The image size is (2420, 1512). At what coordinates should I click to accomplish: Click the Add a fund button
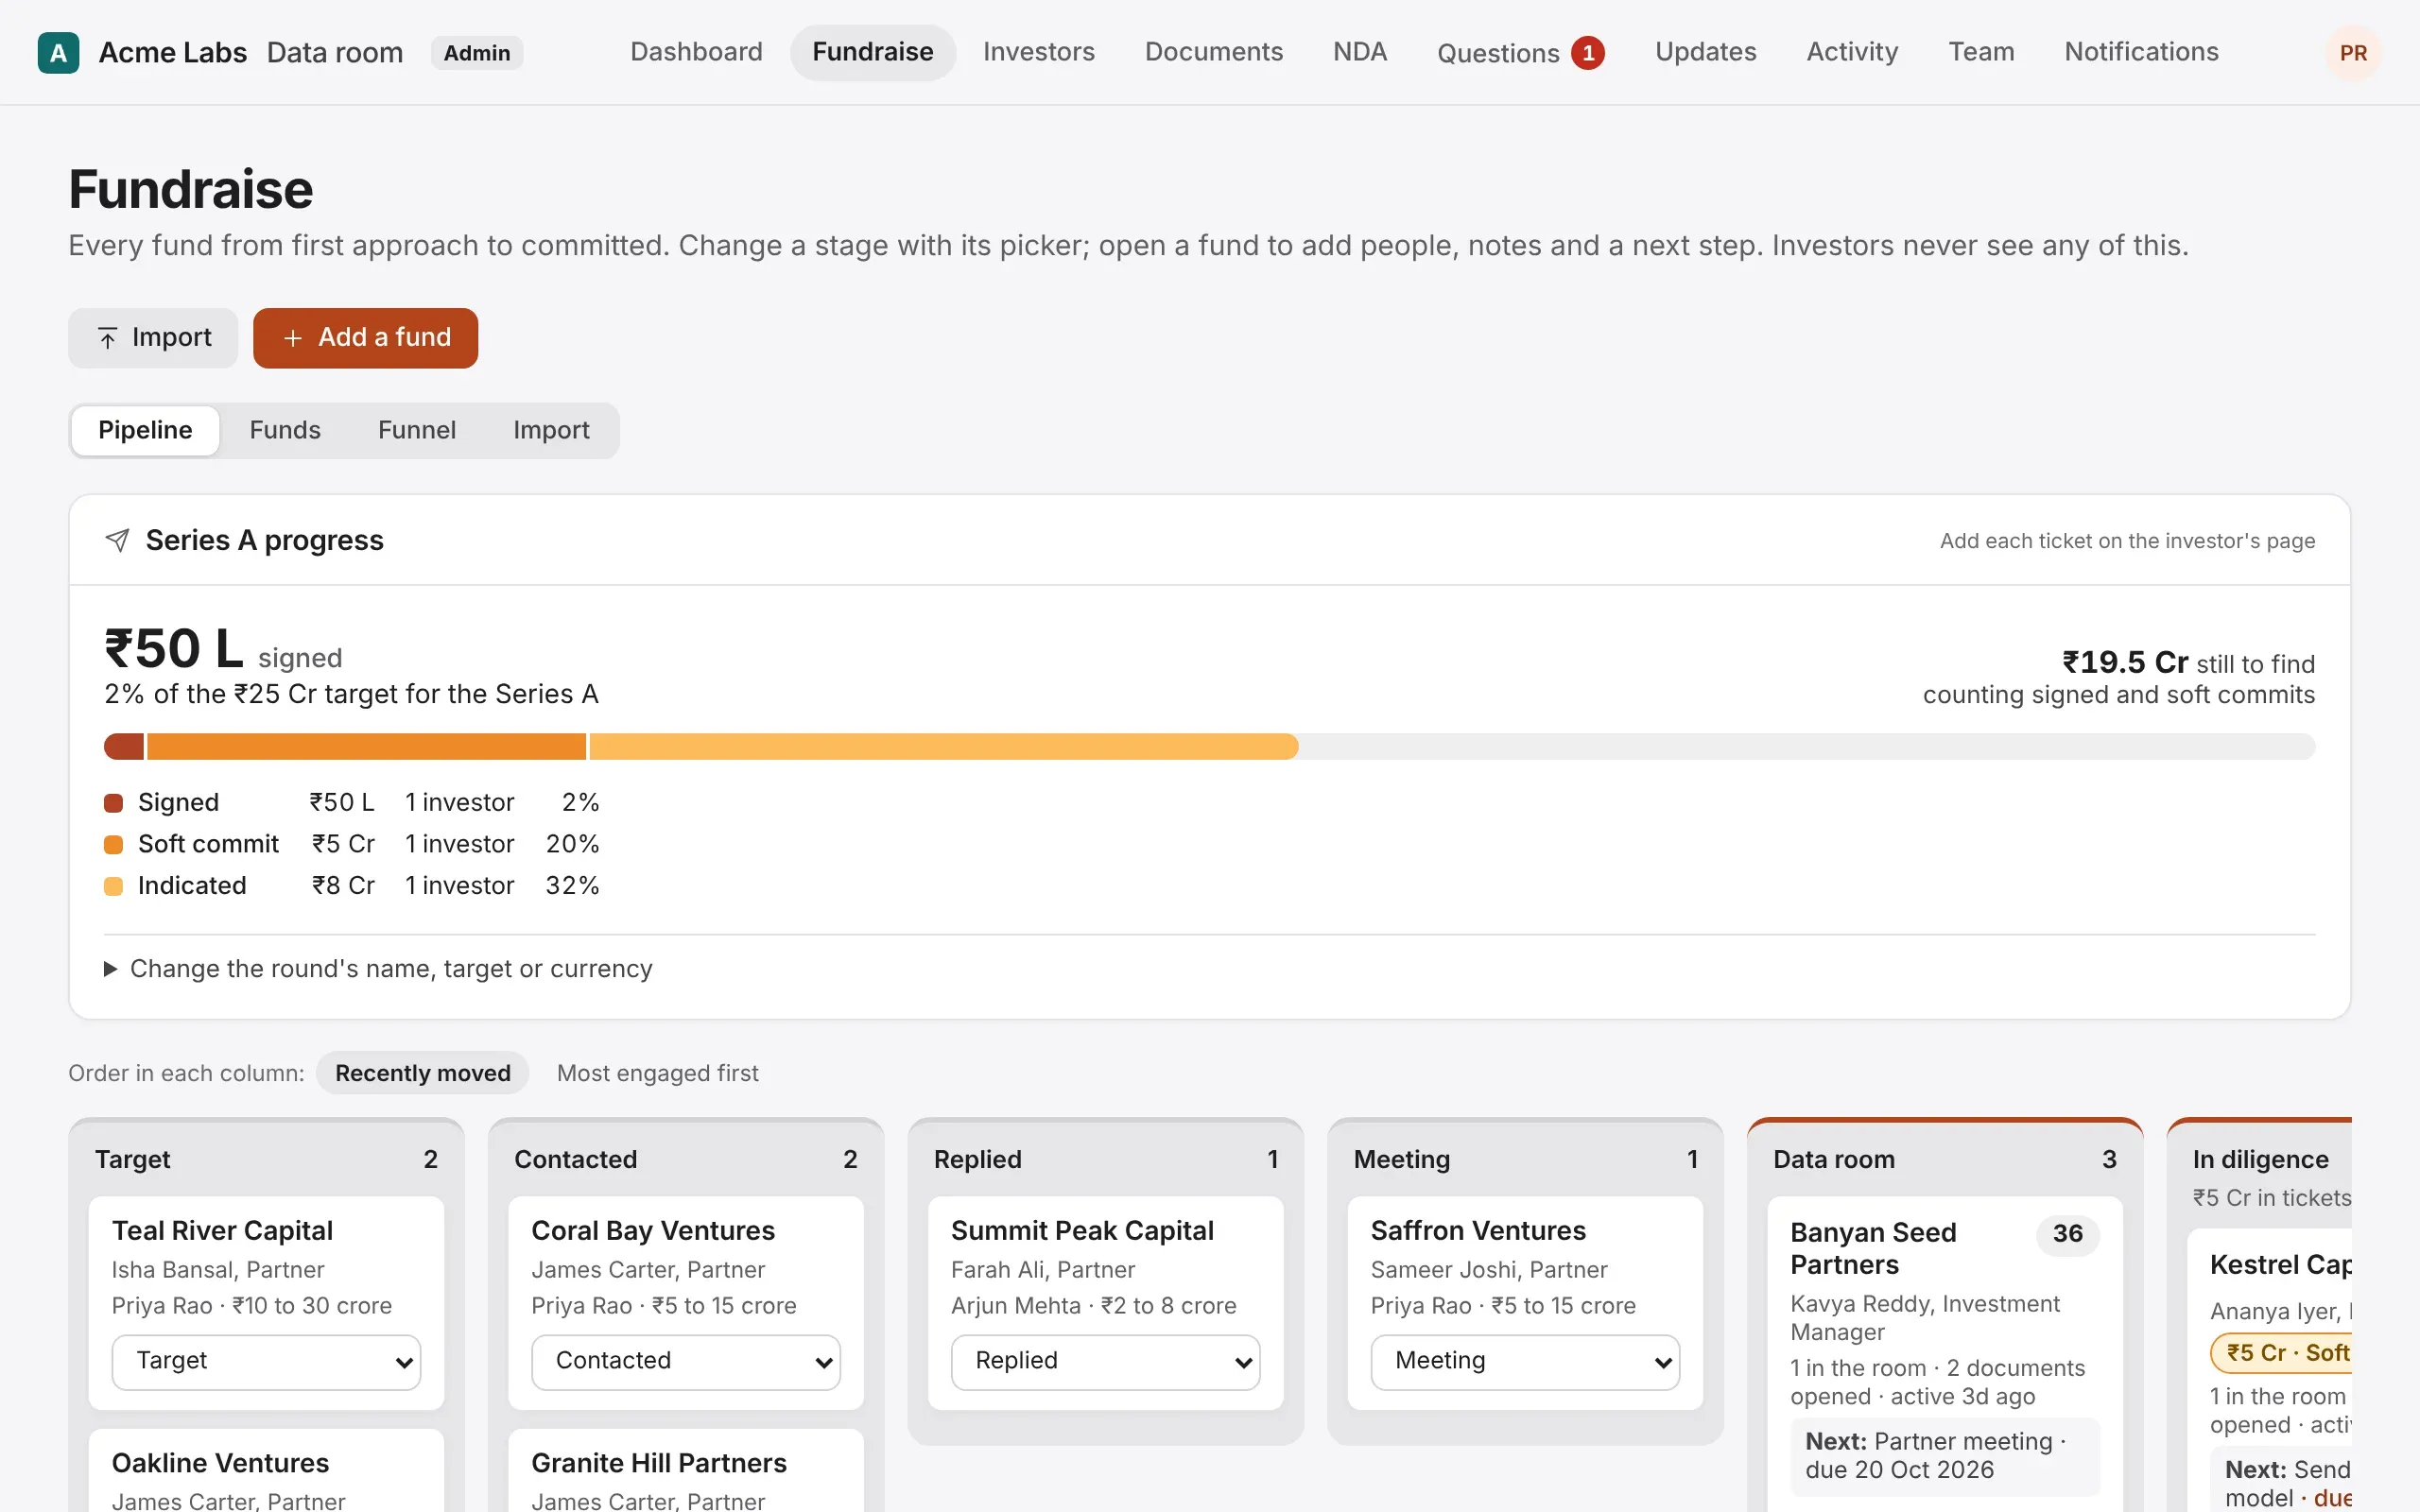[x=365, y=338]
